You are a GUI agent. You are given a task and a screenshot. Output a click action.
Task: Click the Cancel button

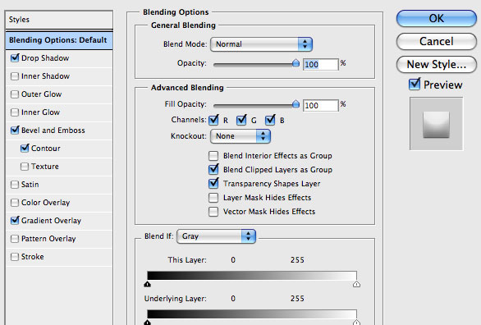point(436,41)
